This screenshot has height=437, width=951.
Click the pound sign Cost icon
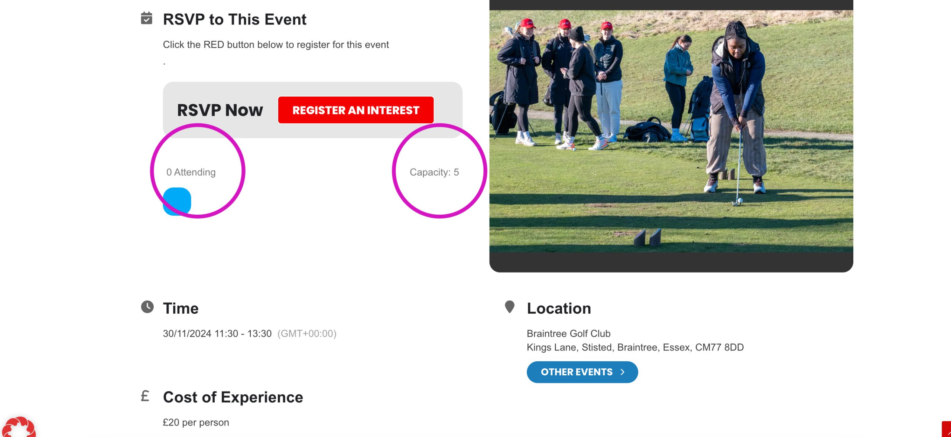coord(145,396)
